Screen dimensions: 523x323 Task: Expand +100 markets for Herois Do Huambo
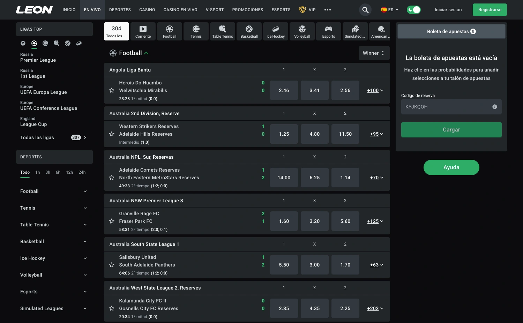(375, 90)
